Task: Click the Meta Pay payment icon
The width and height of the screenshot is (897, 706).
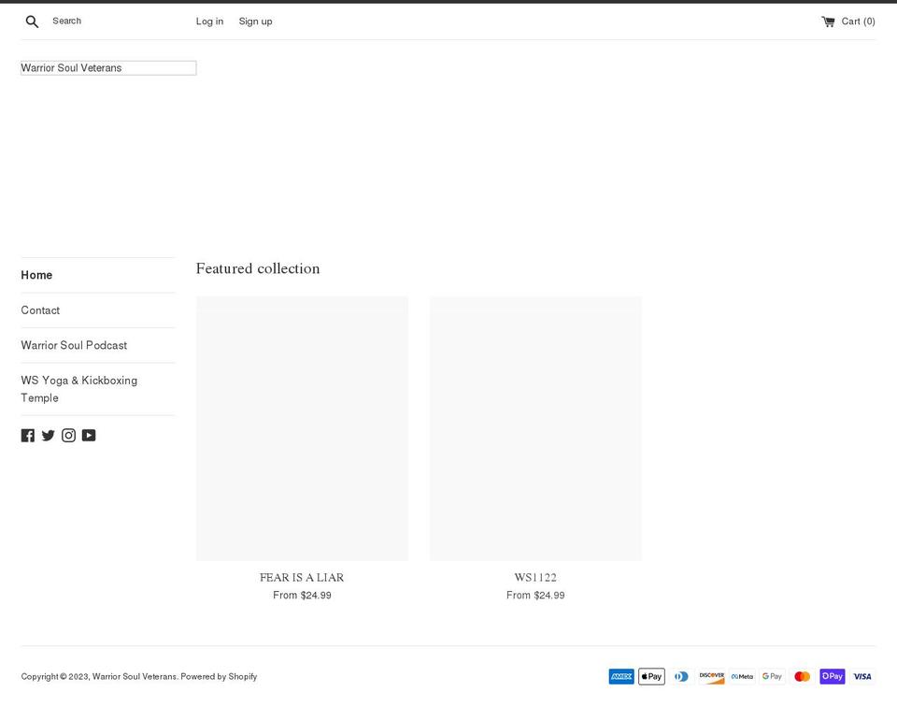Action: pos(742,676)
